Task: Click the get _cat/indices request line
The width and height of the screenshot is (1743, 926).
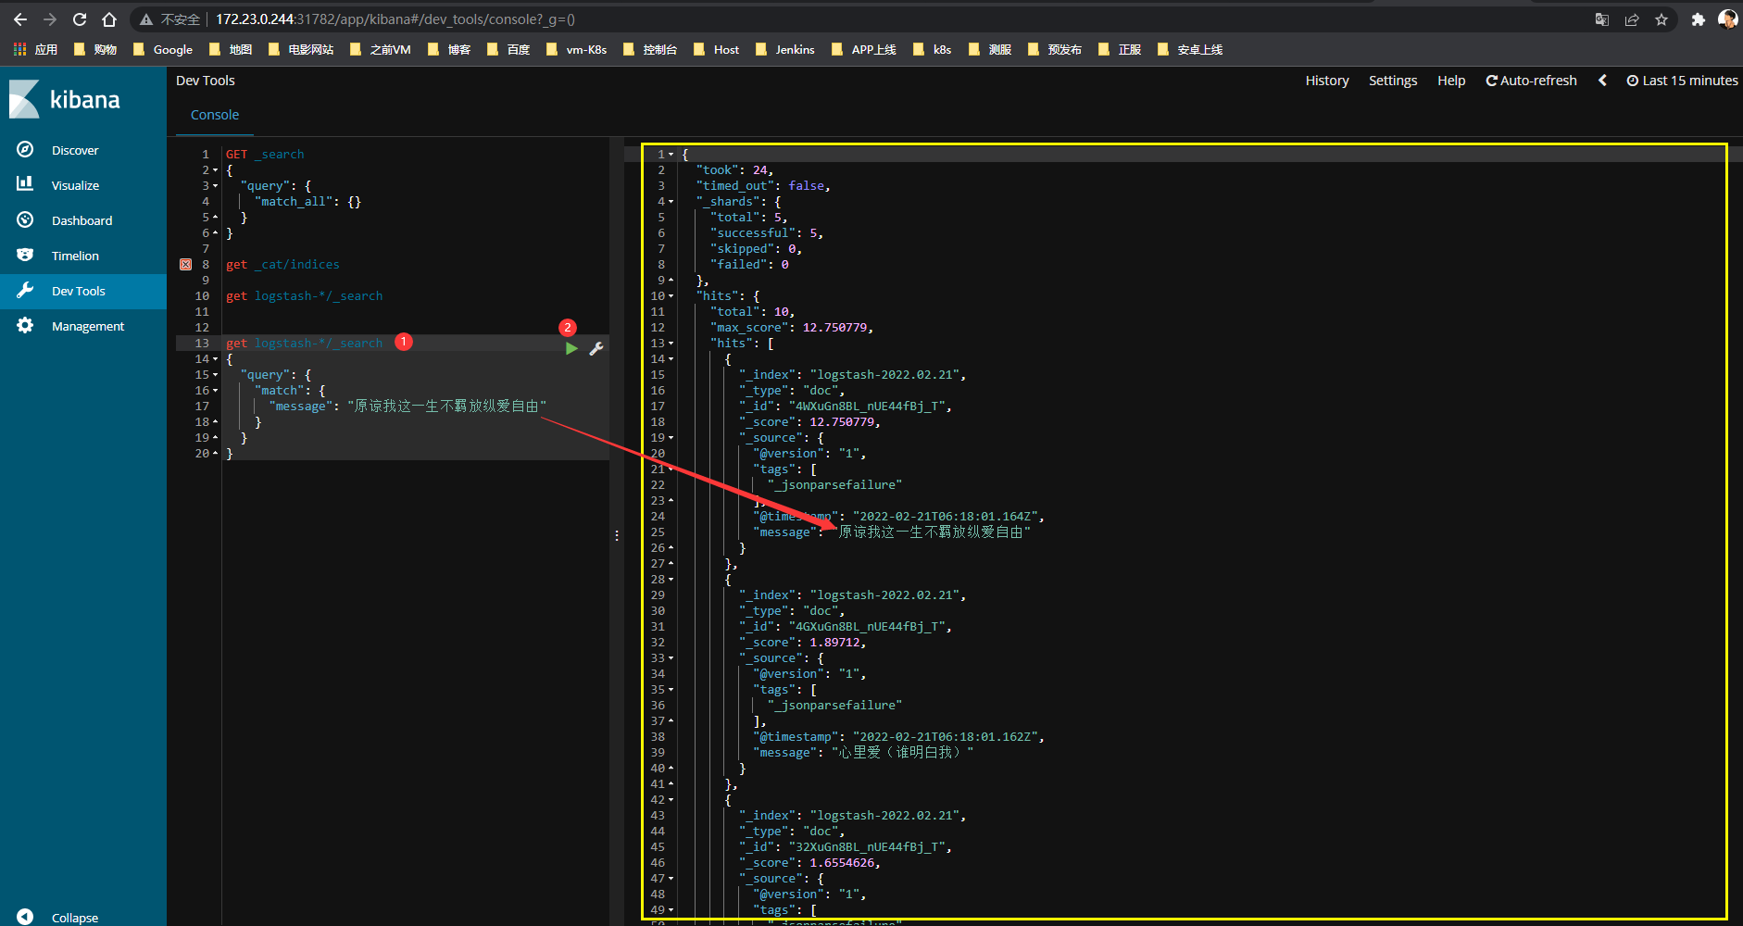Action: [282, 265]
